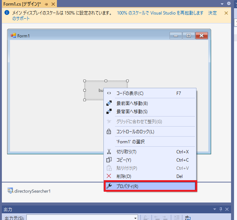Viewport: 237px width, 220px height.
Task: Expand the Output panel window options arrow
Action: [215, 210]
